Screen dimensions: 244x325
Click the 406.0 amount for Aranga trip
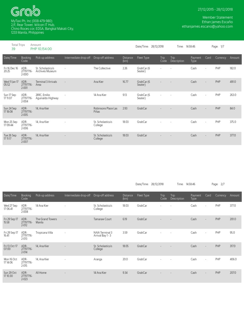click(x=233, y=259)
